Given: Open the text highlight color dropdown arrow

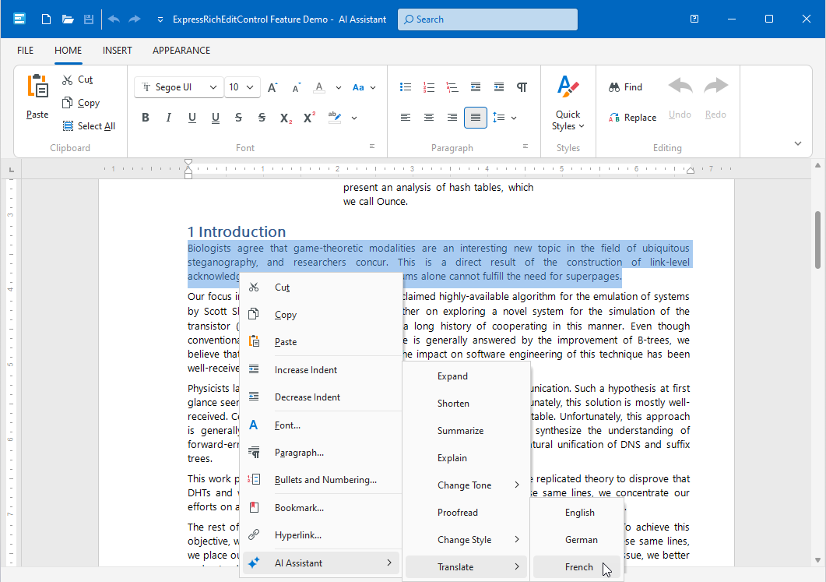Looking at the screenshot, I should pyautogui.click(x=354, y=118).
